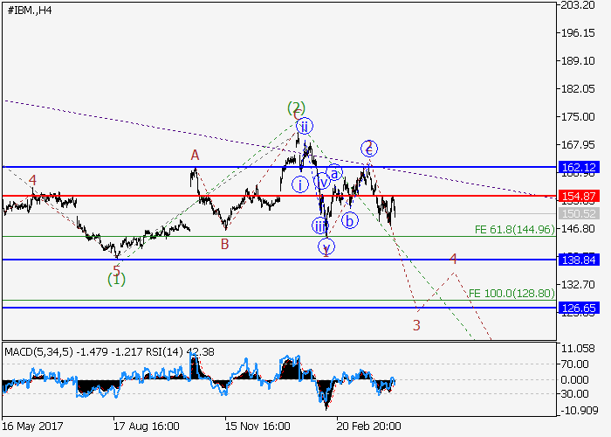Click the circled wave a marker
Screen dimensions: 611x437
point(333,173)
